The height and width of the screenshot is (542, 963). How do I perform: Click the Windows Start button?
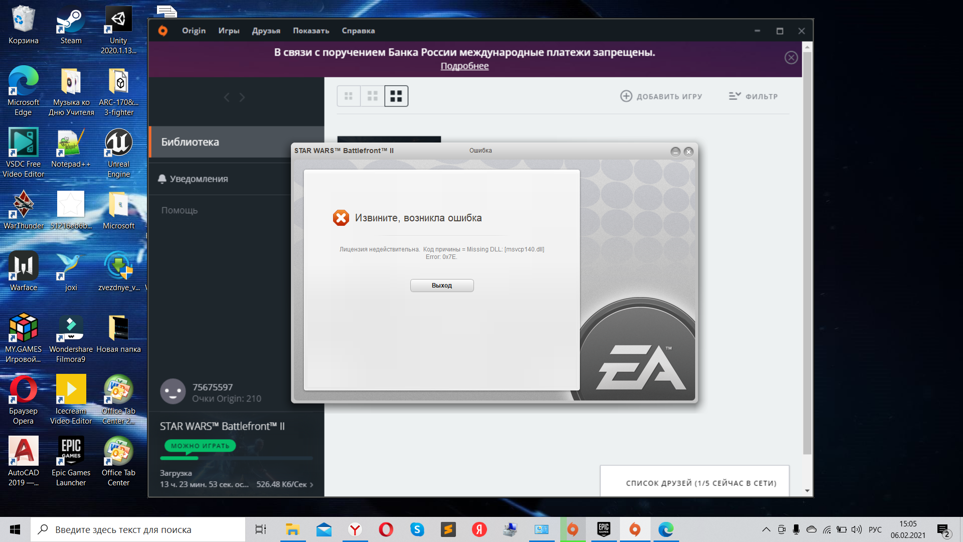15,529
